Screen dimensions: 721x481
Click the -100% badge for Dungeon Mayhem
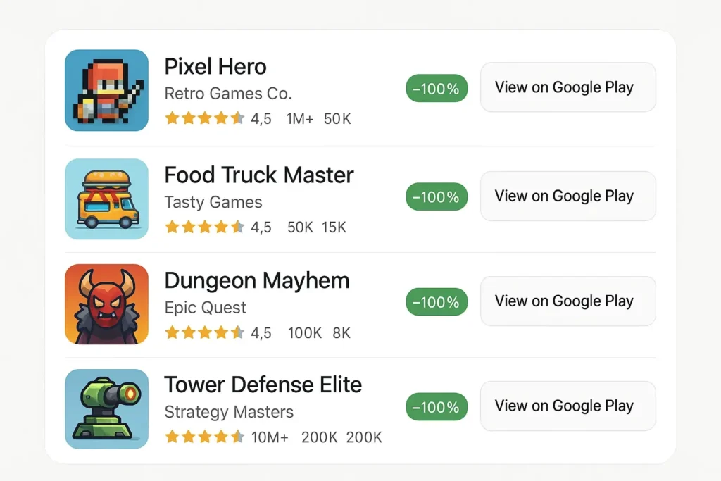pyautogui.click(x=437, y=302)
